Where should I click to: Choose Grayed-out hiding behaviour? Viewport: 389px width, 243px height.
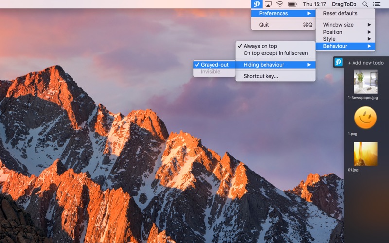point(214,65)
